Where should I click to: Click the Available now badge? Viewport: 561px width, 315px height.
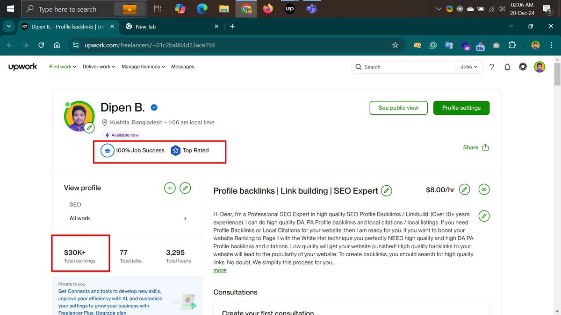(122, 135)
